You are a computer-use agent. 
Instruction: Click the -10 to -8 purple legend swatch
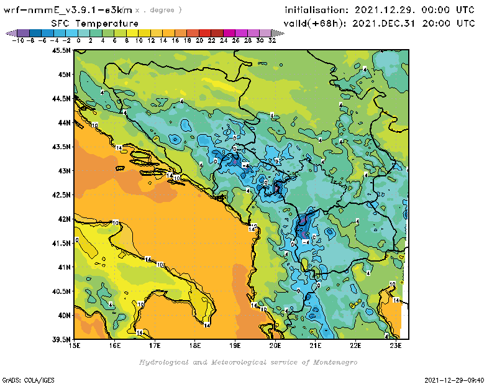click(x=24, y=33)
